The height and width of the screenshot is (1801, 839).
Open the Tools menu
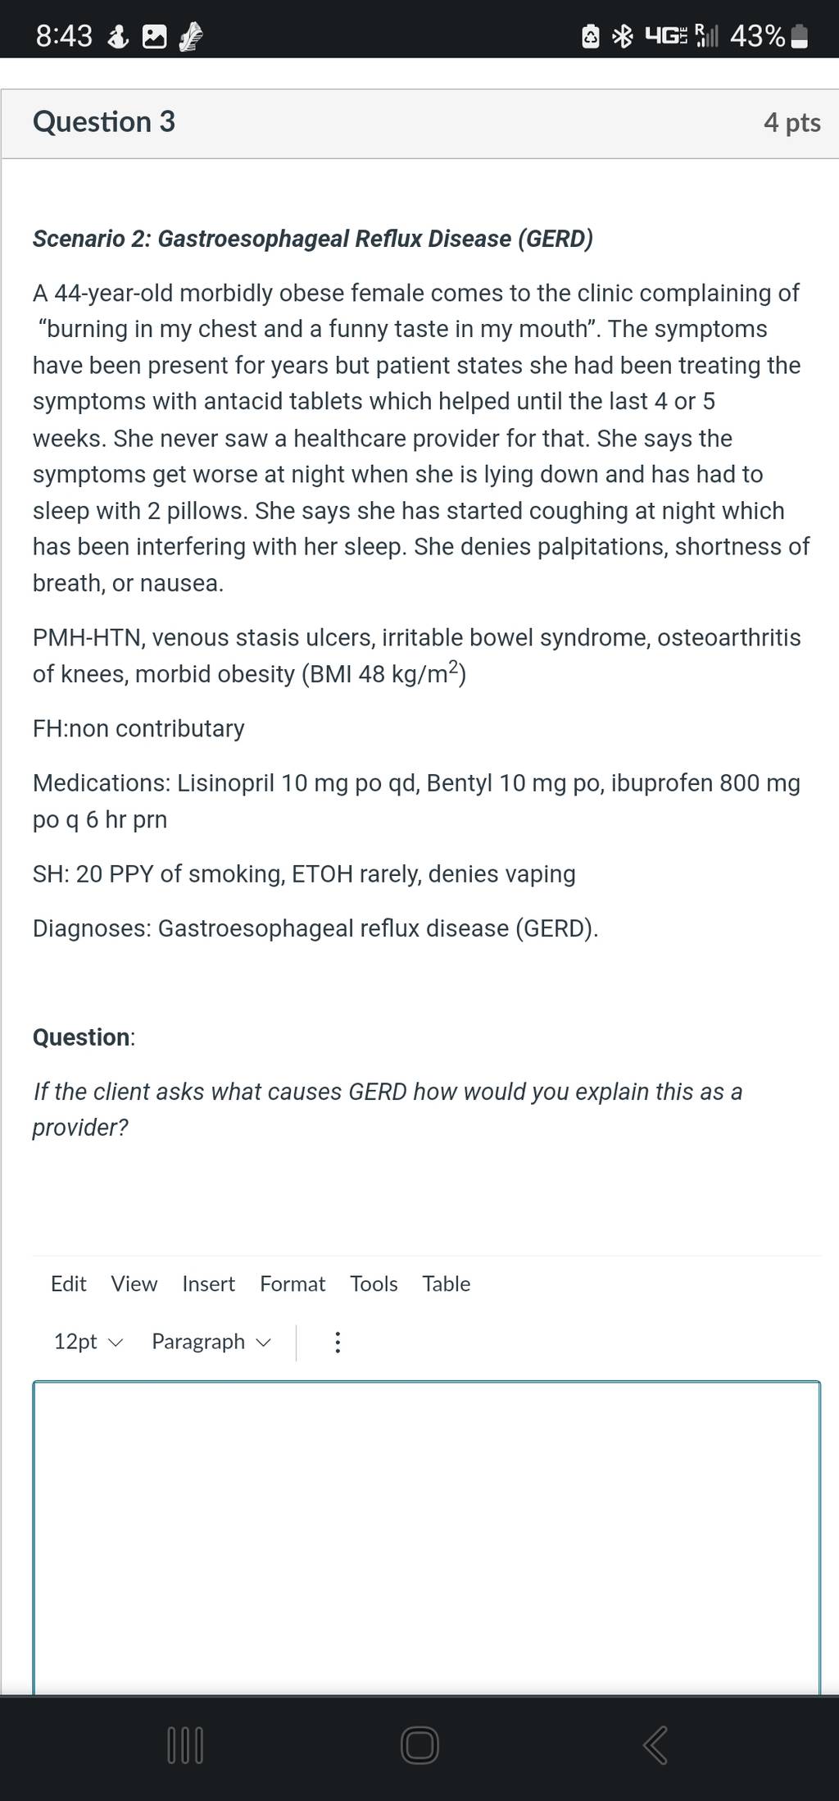click(x=374, y=1283)
